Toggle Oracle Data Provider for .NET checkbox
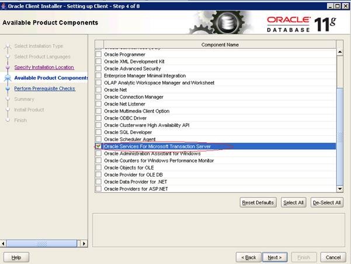Screen dimensions: 351x264 click(99, 182)
